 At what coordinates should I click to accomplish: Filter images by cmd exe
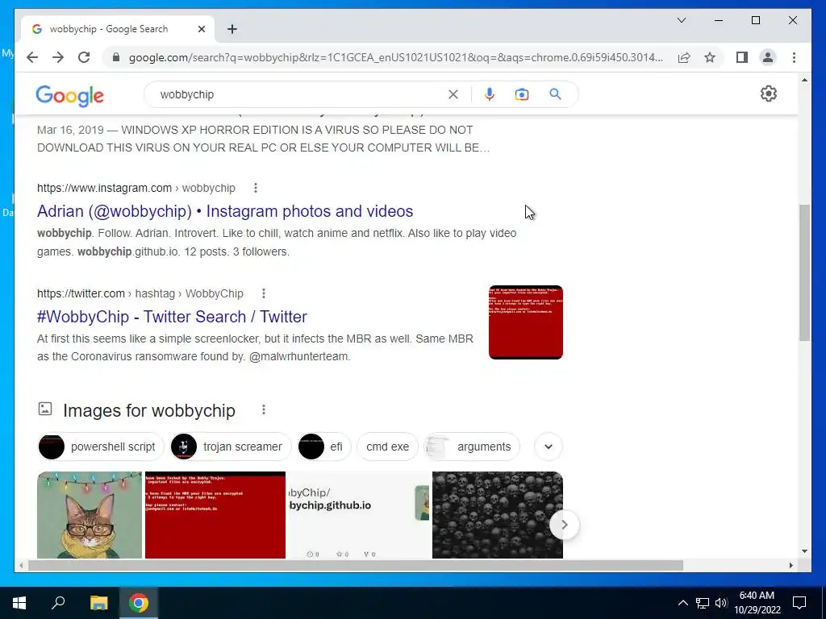pyautogui.click(x=387, y=447)
